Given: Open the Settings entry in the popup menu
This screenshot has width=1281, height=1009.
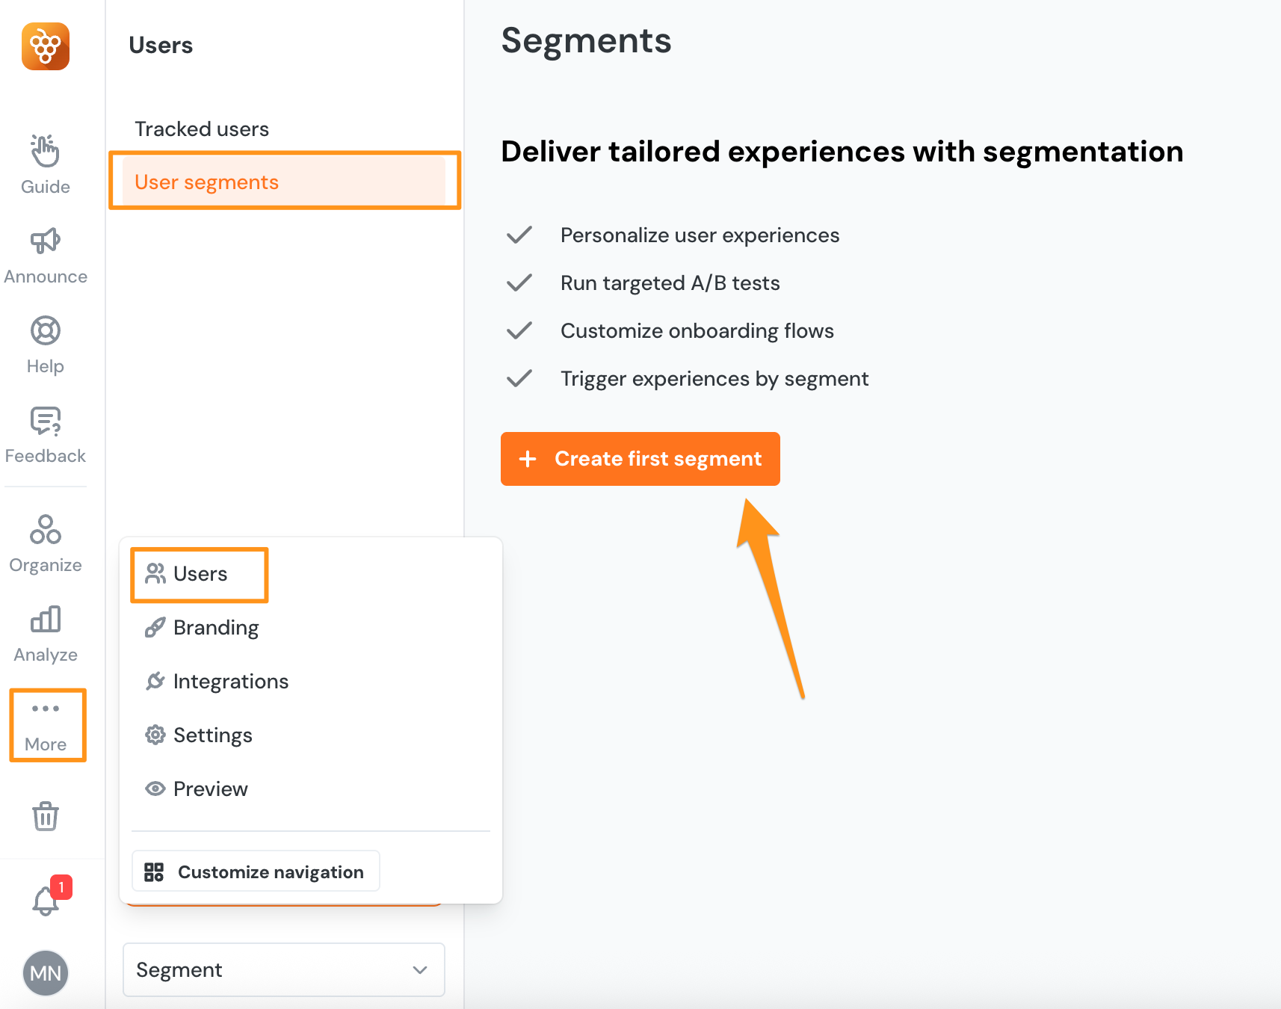Looking at the screenshot, I should [212, 735].
